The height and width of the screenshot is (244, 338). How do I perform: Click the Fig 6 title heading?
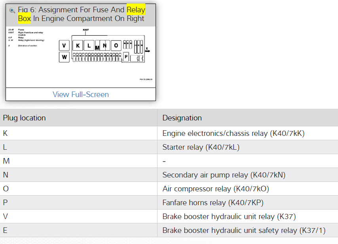[x=81, y=14]
